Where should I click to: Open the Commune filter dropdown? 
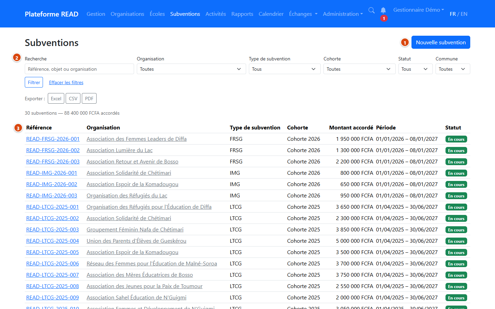453,69
